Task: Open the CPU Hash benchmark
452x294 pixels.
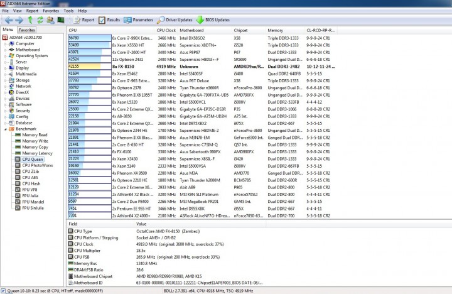Action: pyautogui.click(x=28, y=183)
